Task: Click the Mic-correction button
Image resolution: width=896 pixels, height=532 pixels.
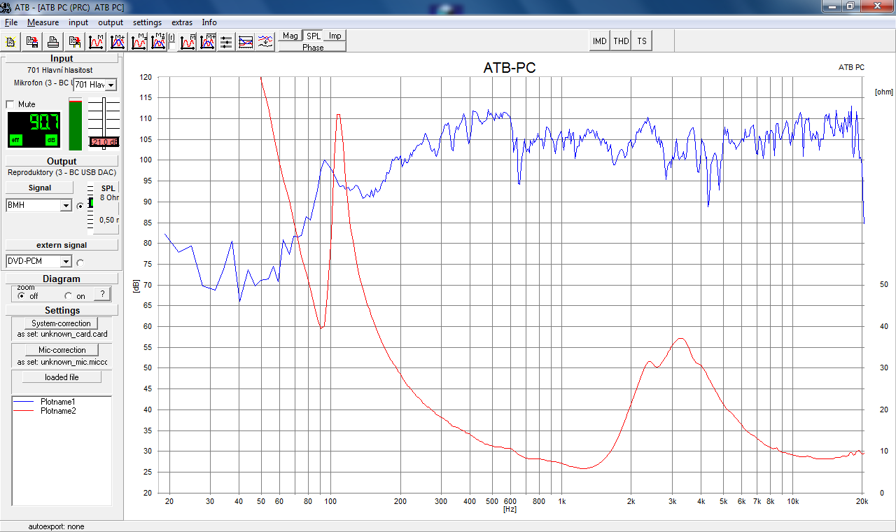Action: coord(62,350)
